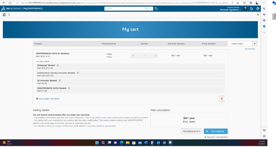Close the cart panel with X
276x147 pixels.
click(258, 15)
